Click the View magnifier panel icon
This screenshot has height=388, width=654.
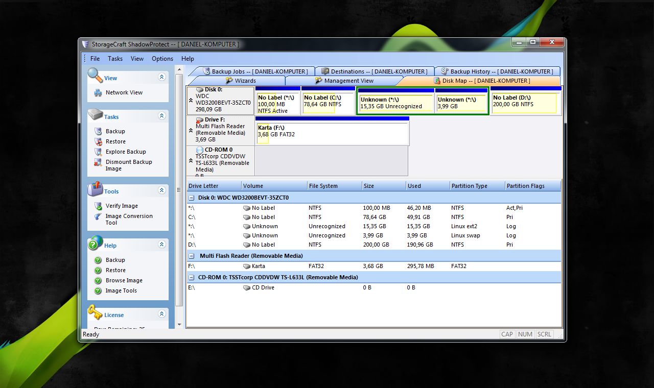[x=95, y=75]
